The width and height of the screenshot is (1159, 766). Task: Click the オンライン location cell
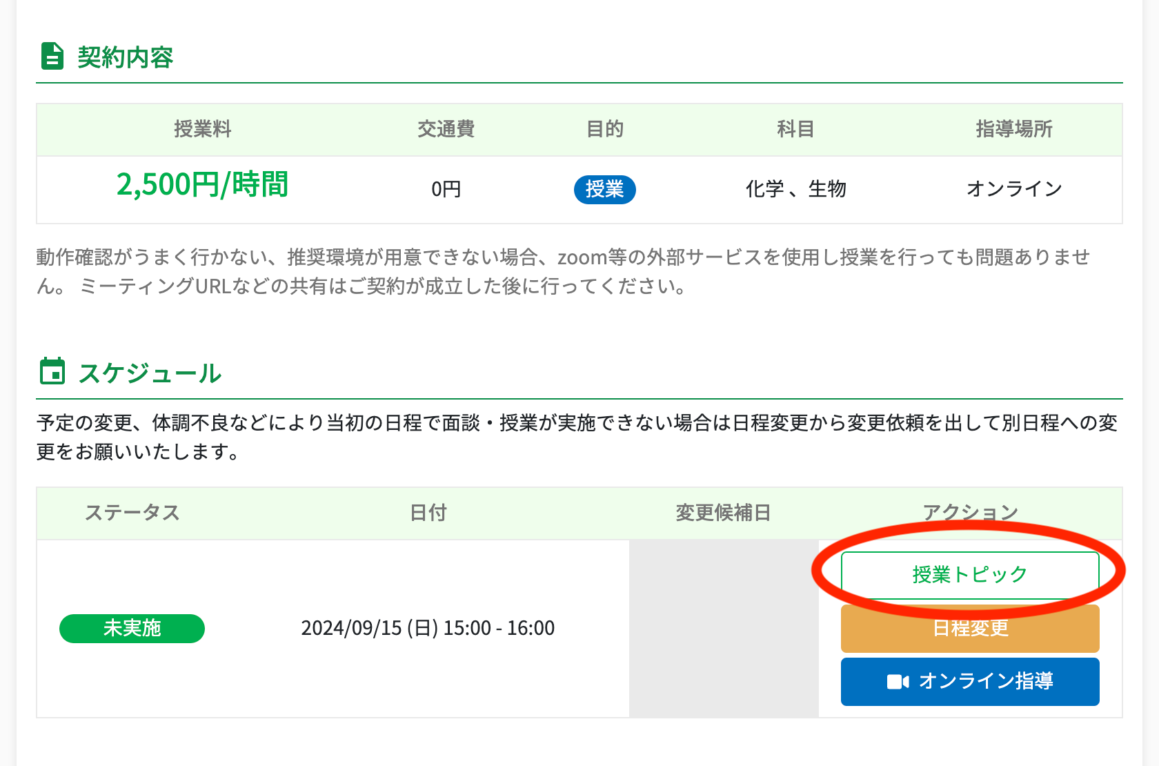pos(1014,189)
